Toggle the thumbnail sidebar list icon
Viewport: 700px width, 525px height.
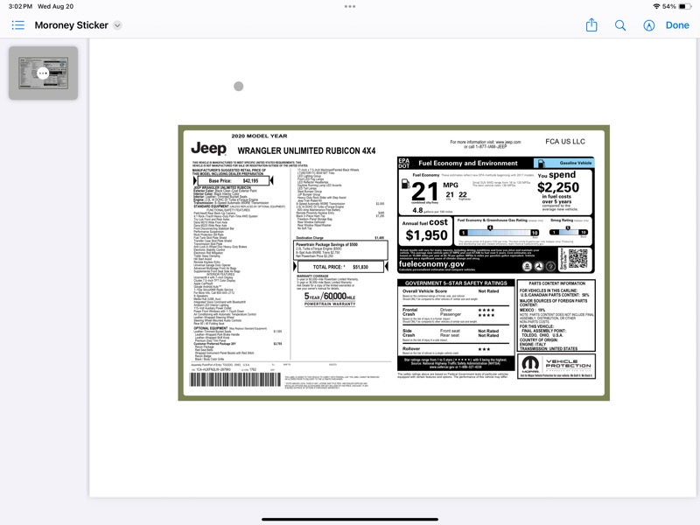coord(17,25)
